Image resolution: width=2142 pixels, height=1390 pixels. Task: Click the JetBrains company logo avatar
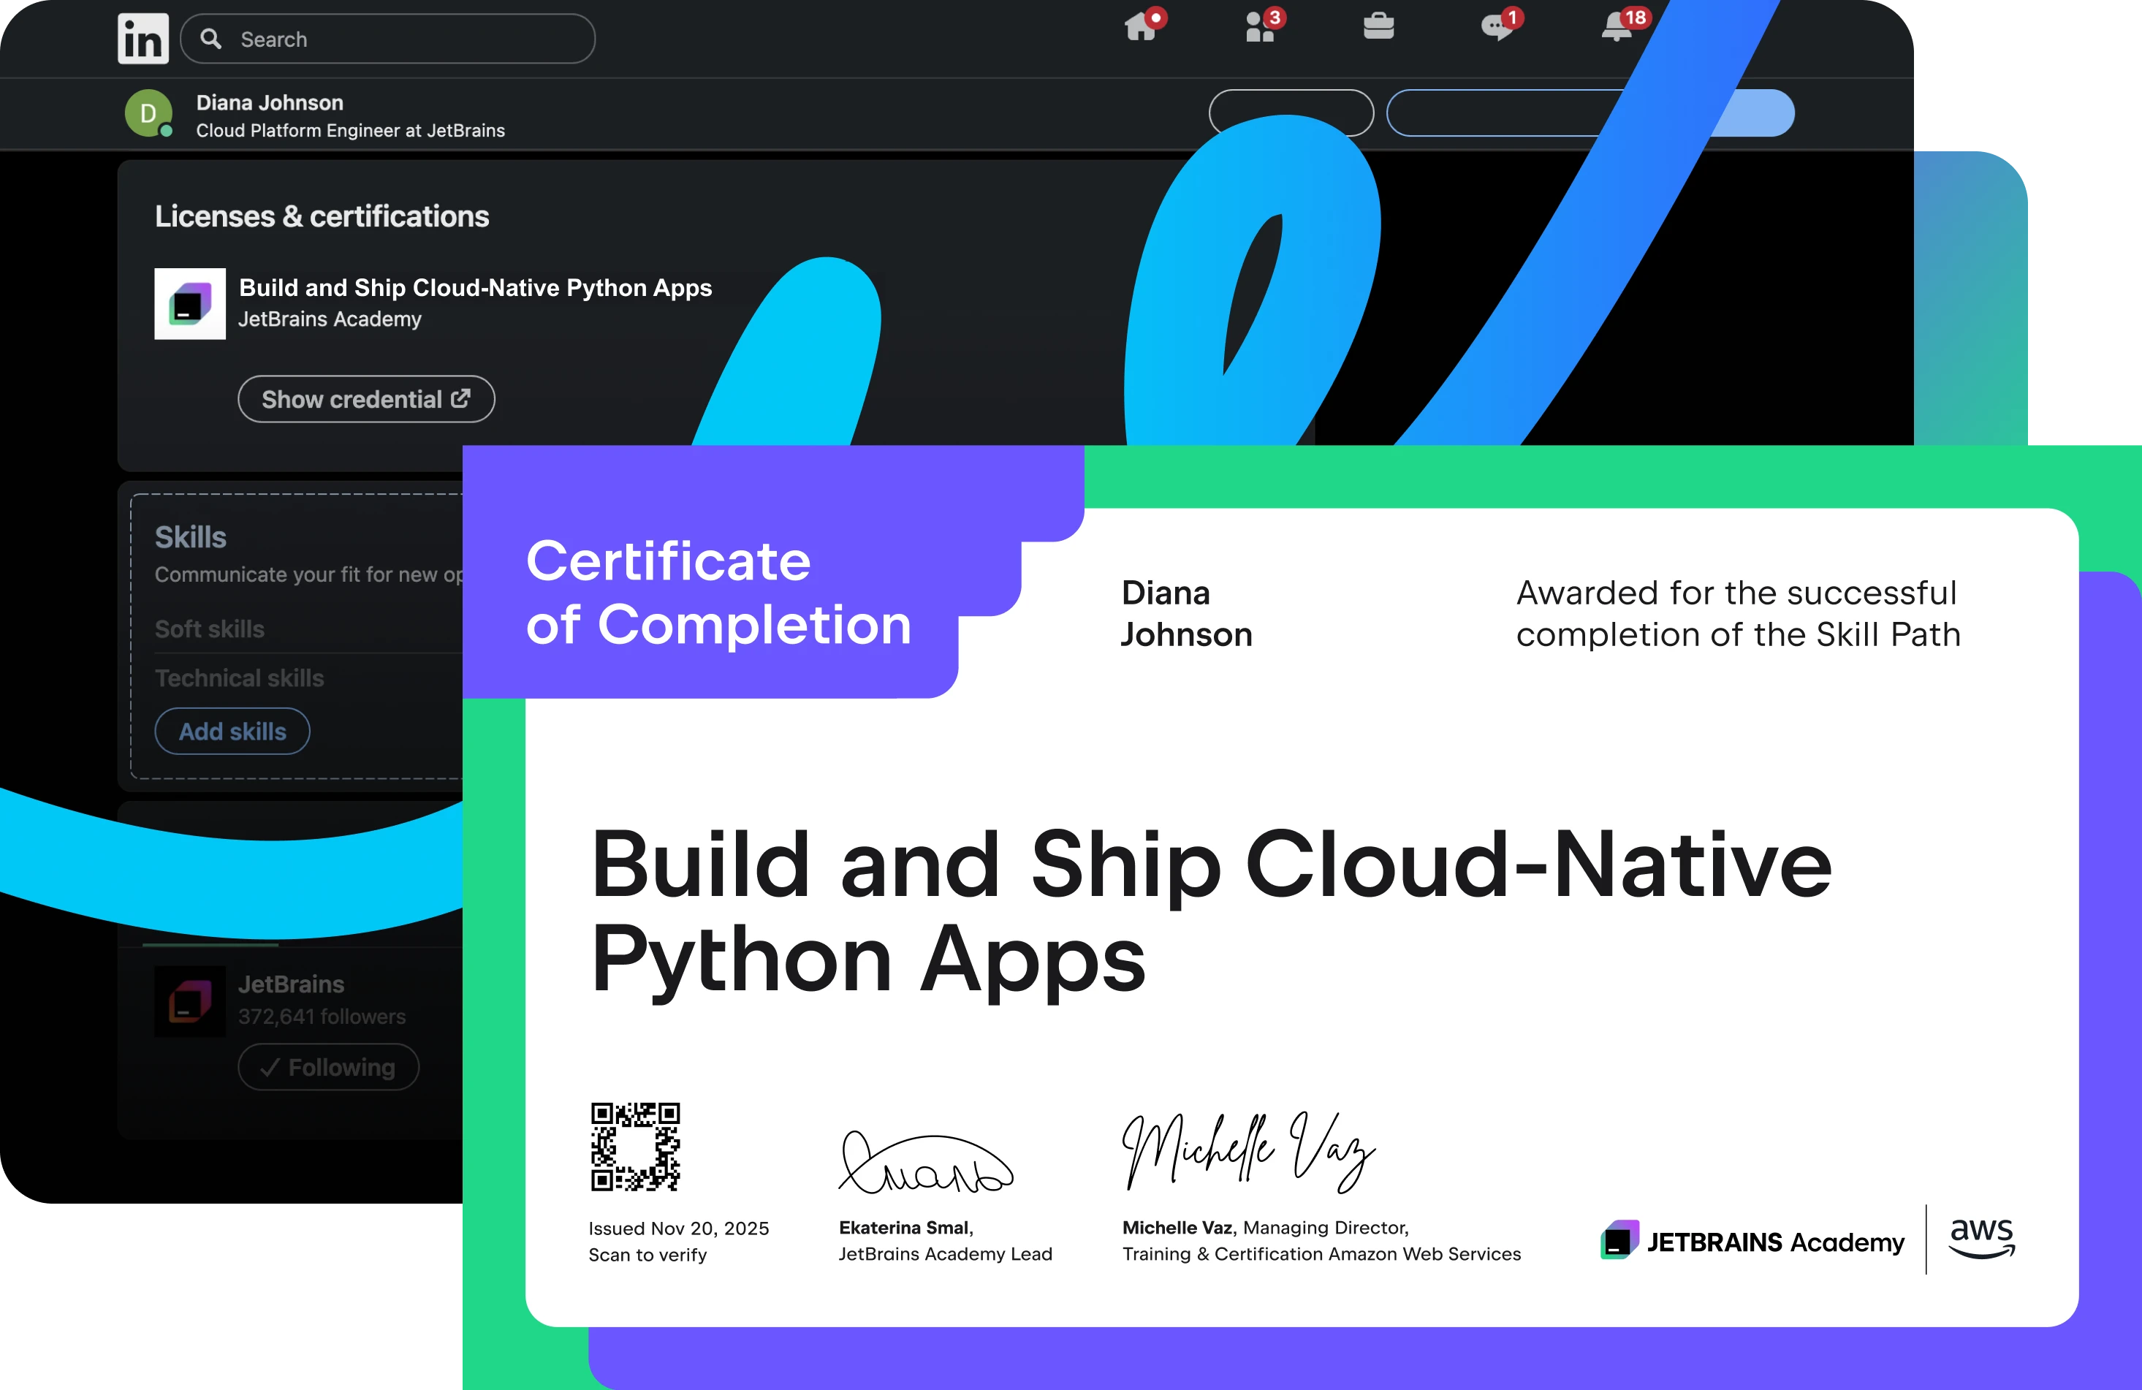189,1001
